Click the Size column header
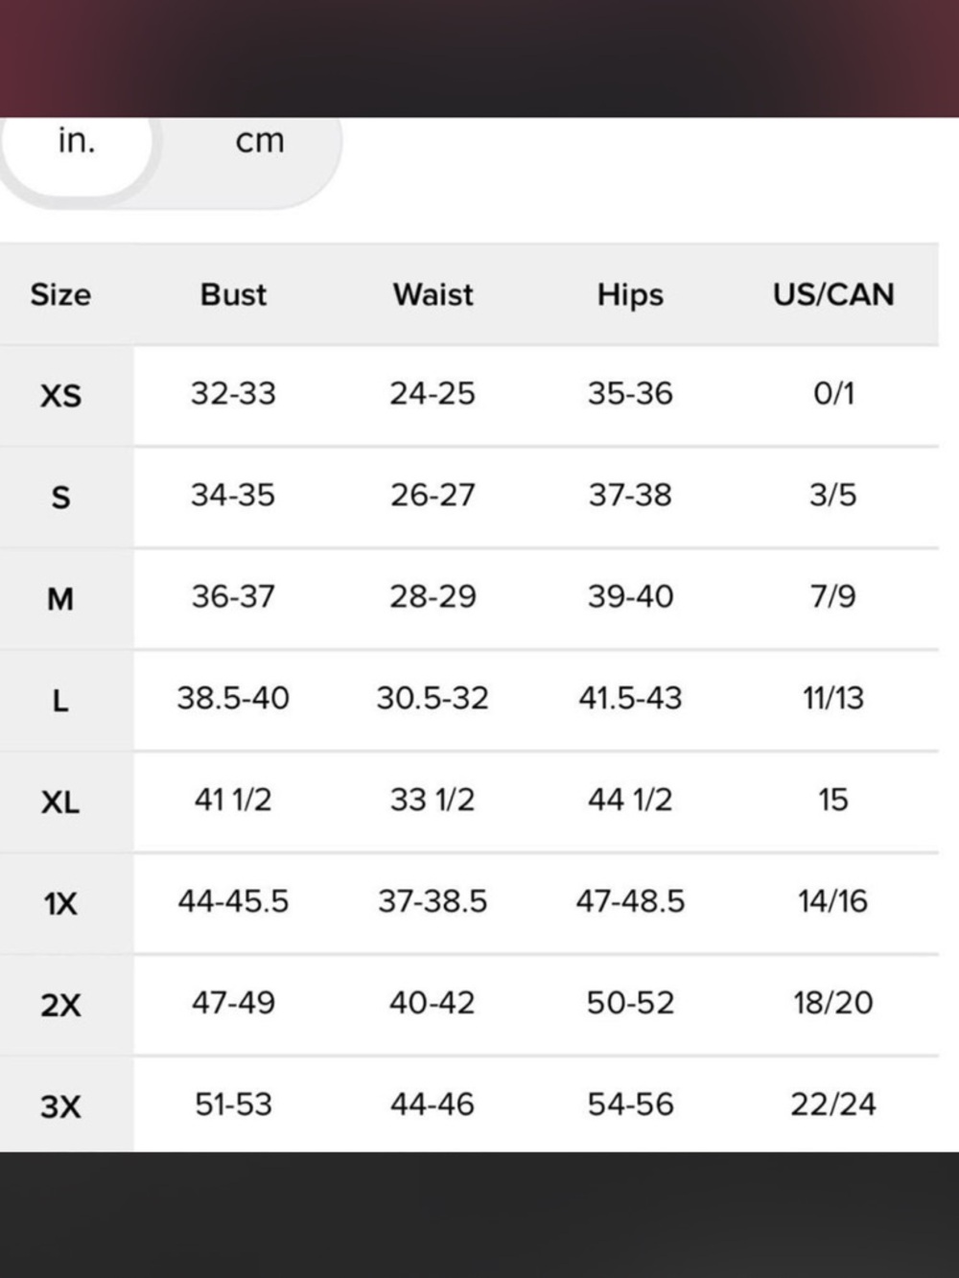 click(60, 294)
